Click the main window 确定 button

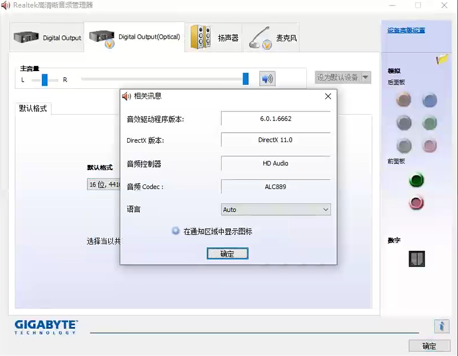tap(429, 346)
